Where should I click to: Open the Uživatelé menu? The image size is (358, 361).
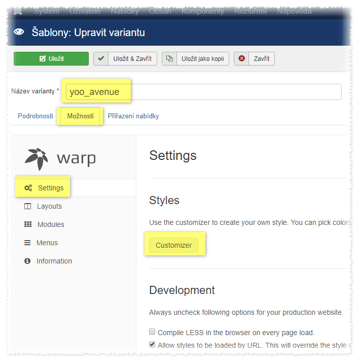85,11
